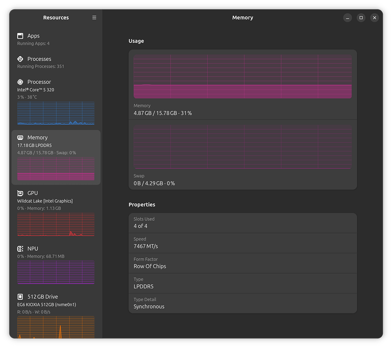Click 'Wildcat Lake [Intel Graphics]' label
Screen dimensions: 392x347
coord(45,201)
